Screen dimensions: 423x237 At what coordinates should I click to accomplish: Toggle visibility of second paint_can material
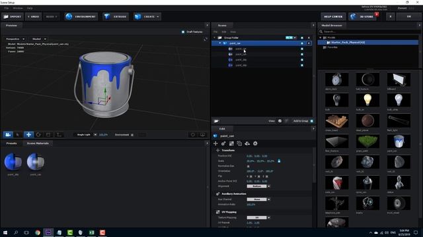click(302, 54)
